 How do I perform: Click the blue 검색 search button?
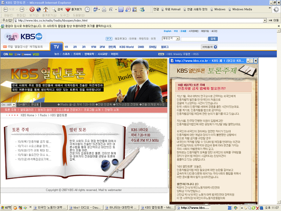(x=213, y=39)
